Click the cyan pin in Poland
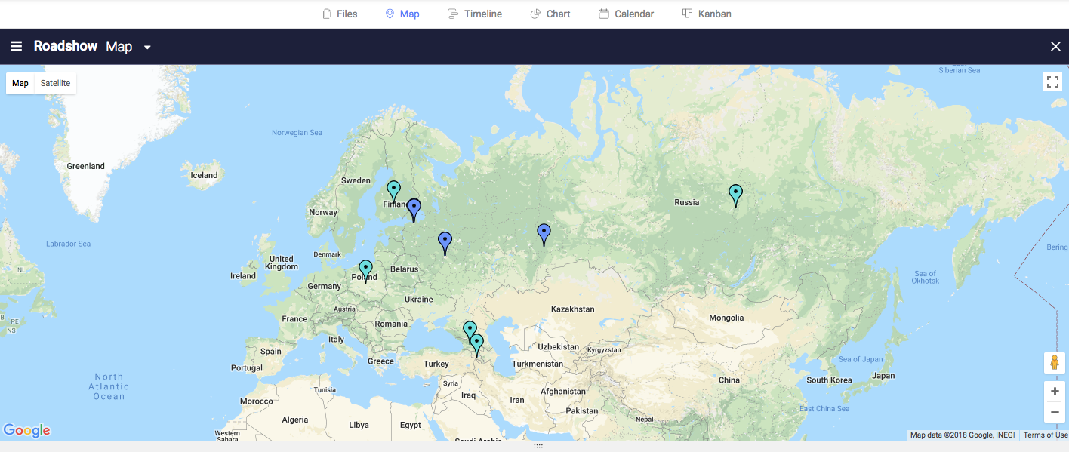Image resolution: width=1069 pixels, height=455 pixels. 366,271
